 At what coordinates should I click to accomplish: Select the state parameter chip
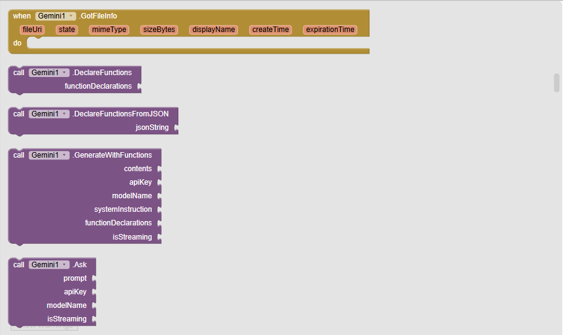67,30
